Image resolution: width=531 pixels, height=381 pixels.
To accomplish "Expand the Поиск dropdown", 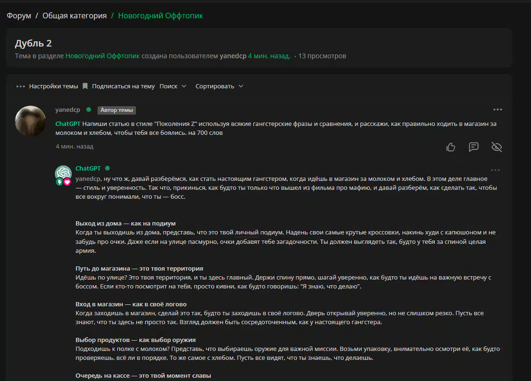I will click(173, 86).
